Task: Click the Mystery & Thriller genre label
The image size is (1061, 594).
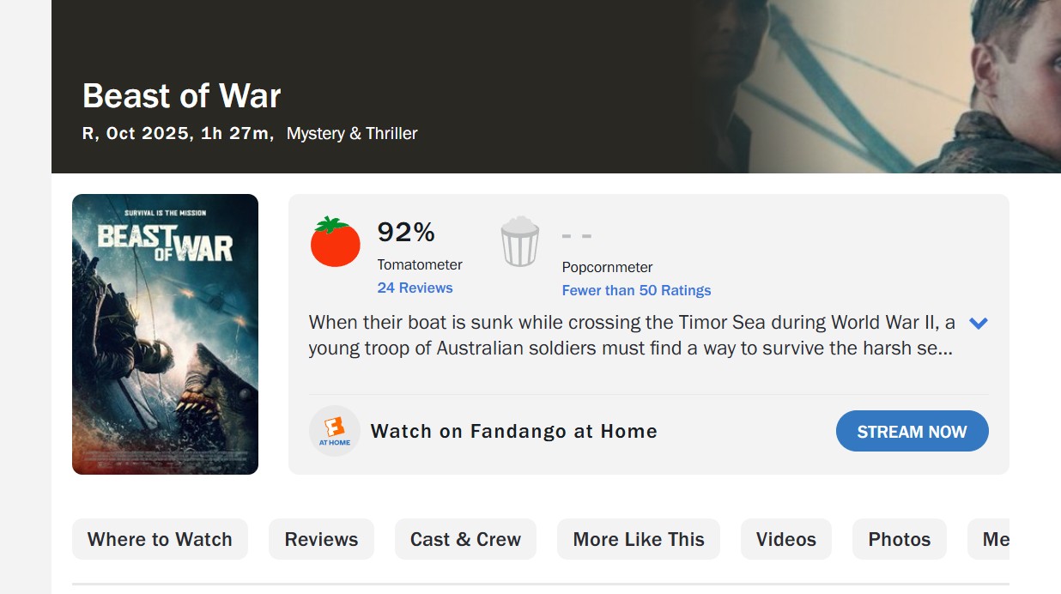Action: [x=352, y=134]
